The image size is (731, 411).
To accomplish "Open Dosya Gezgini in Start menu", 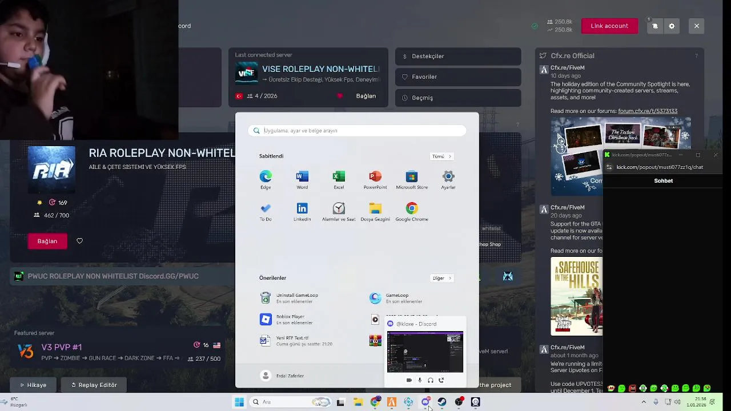I will click(x=375, y=212).
